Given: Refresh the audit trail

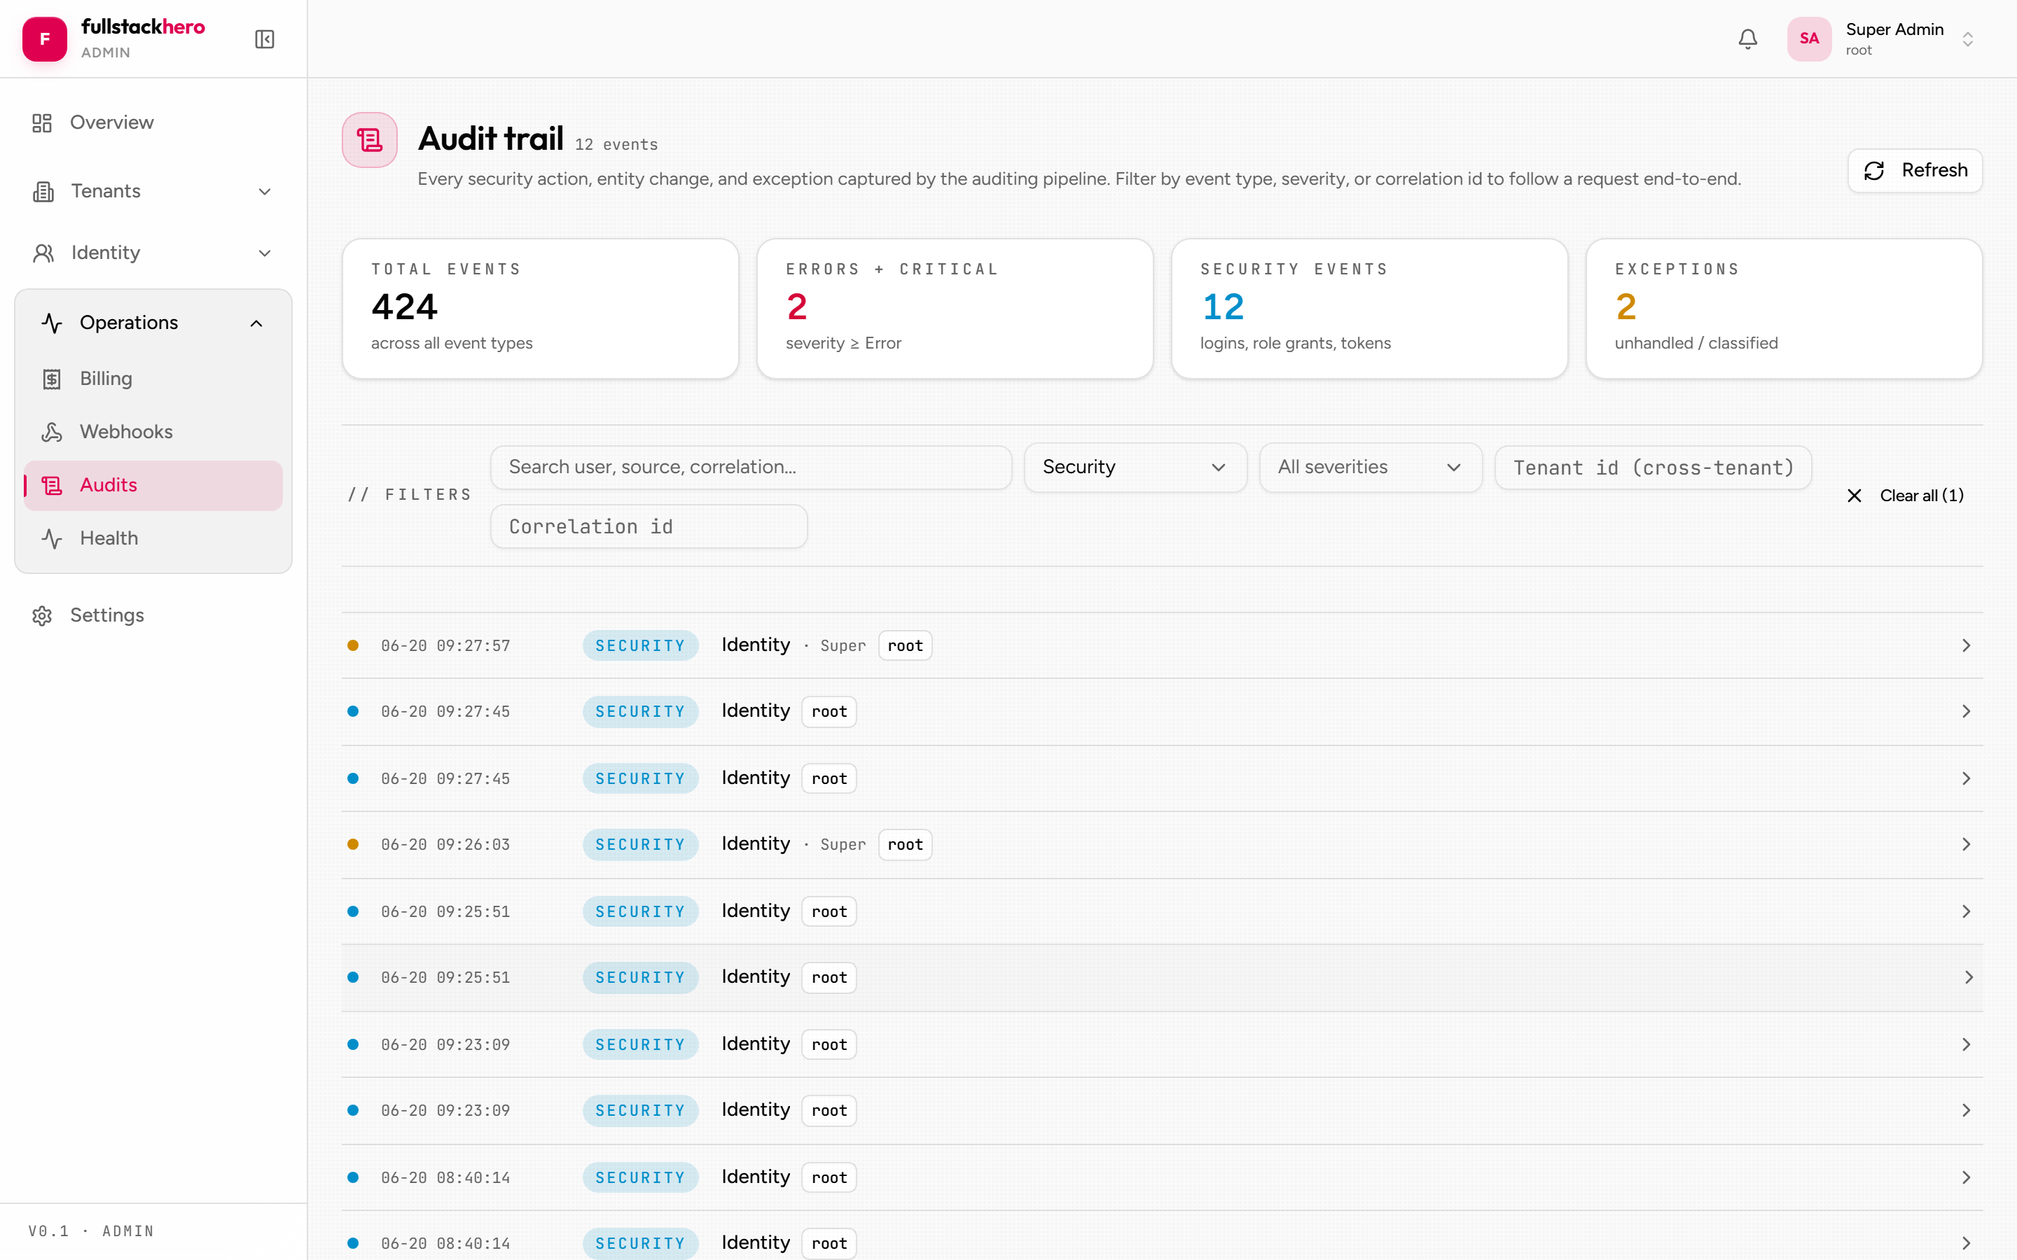Looking at the screenshot, I should pyautogui.click(x=1915, y=171).
